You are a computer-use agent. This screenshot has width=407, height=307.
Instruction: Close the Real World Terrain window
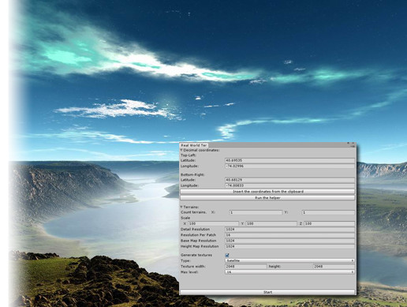[x=353, y=144]
